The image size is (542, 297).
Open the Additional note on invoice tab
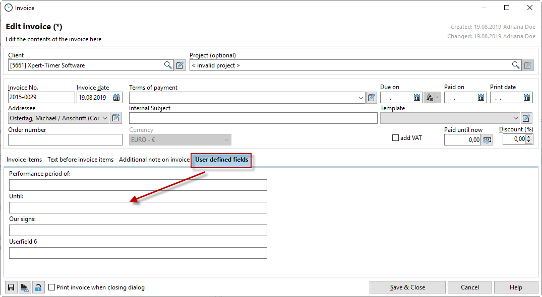point(154,160)
